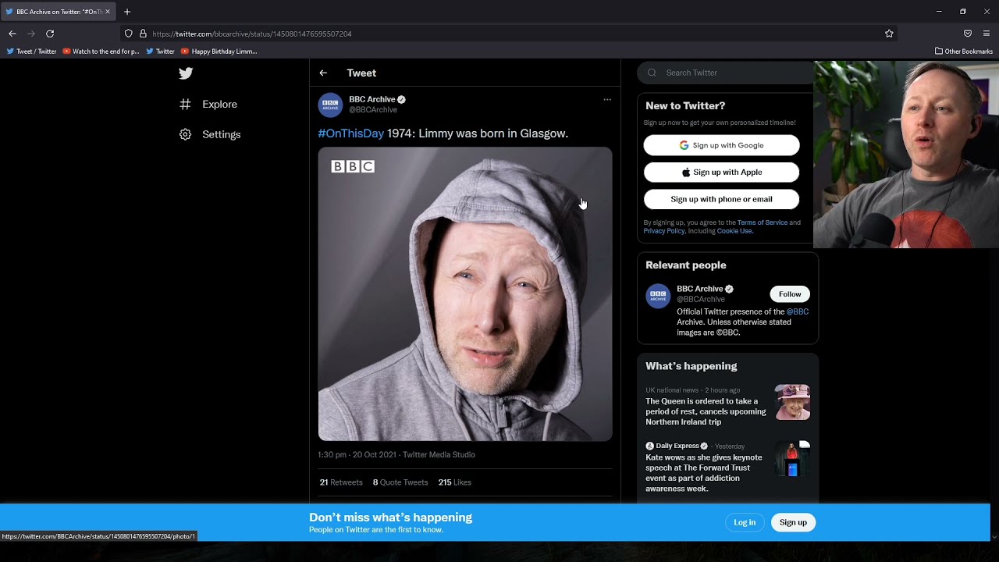Open the Pocket save icon

(968, 34)
